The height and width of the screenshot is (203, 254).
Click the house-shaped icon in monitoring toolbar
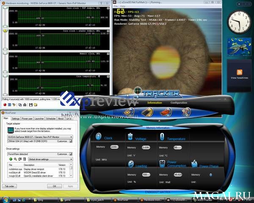tap(25, 105)
